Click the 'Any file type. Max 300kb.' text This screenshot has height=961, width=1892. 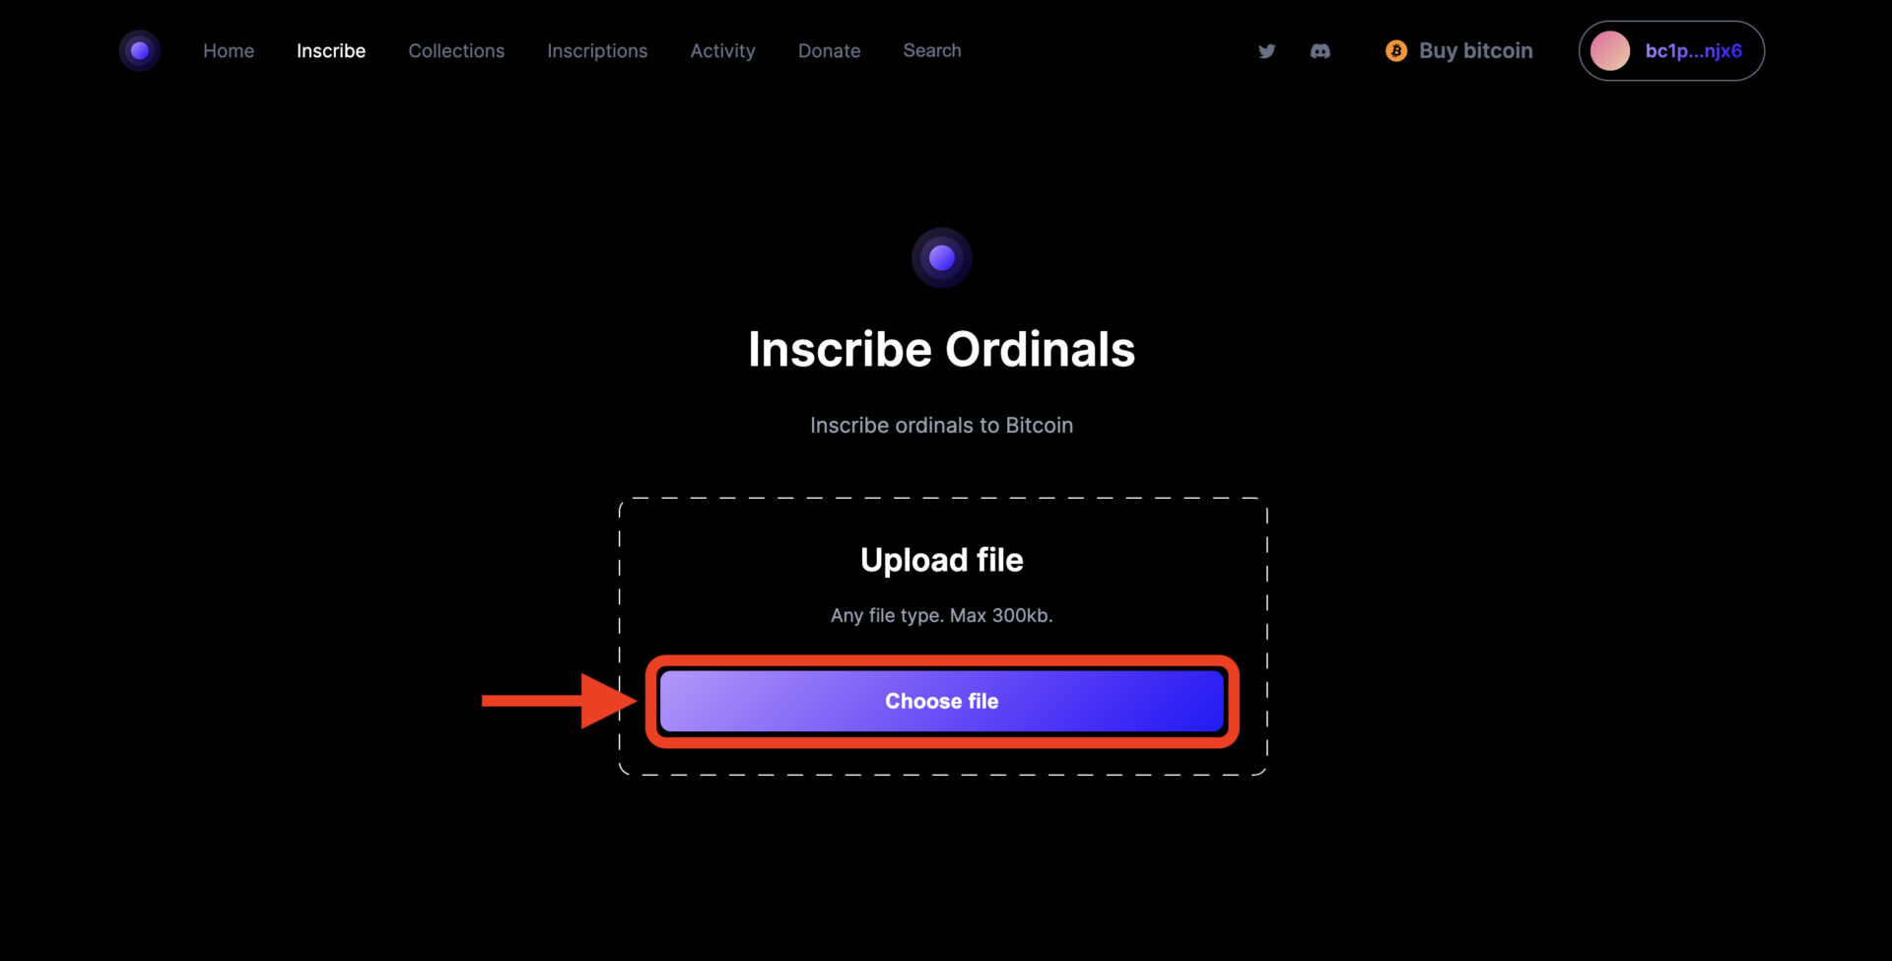point(942,615)
